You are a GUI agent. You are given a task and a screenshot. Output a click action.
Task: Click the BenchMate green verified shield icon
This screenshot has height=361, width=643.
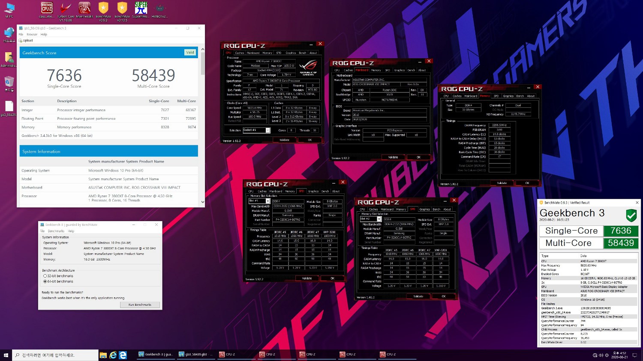[631, 215]
